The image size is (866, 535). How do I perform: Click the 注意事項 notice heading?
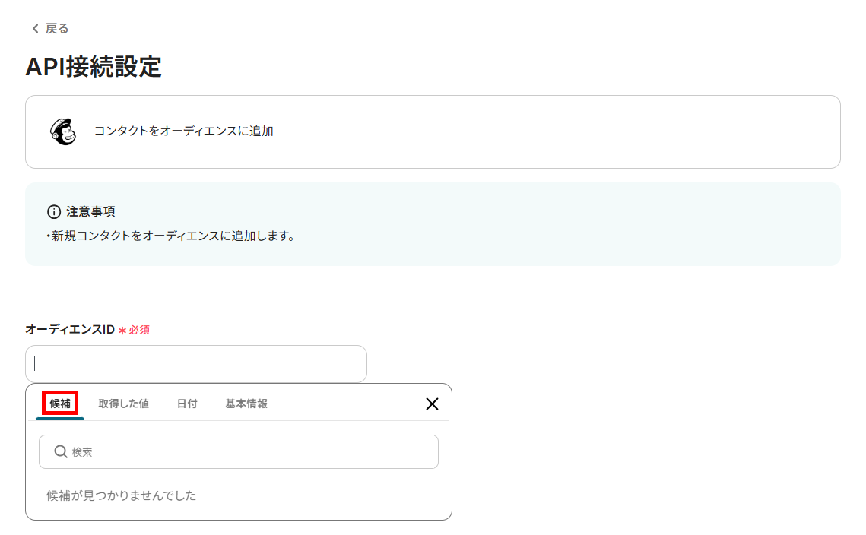(x=90, y=211)
